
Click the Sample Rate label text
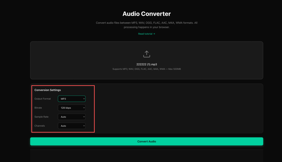click(41, 117)
